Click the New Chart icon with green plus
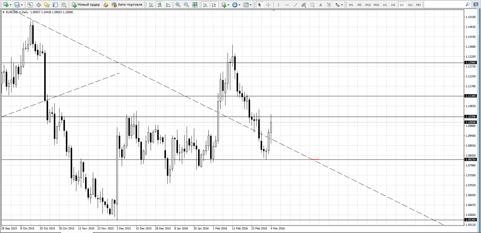This screenshot has height=233, width=481. [6, 5]
